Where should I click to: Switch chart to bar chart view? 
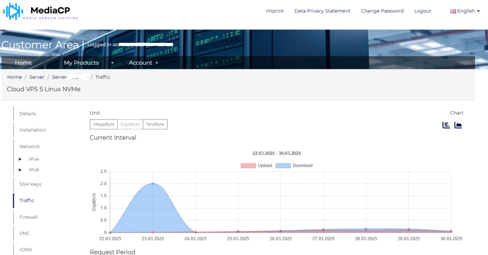coord(446,125)
